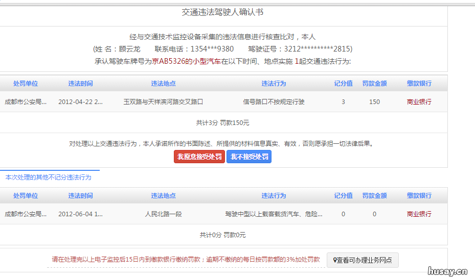The height and width of the screenshot is (280, 475).
Task: Click the 驾驶中型以上载客载货汽车 violation cell
Action: (x=274, y=214)
